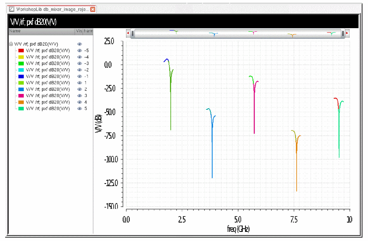Toggle eye icon for harmonic -3 trace

coord(79,63)
